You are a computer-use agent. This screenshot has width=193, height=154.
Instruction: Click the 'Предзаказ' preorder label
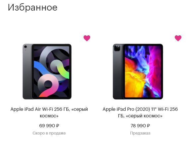(x=140, y=133)
